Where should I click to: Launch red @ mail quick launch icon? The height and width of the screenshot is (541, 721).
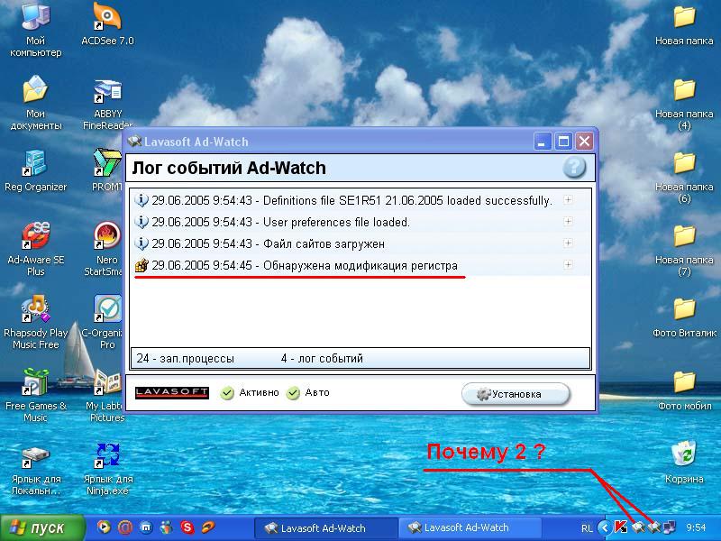click(x=125, y=527)
